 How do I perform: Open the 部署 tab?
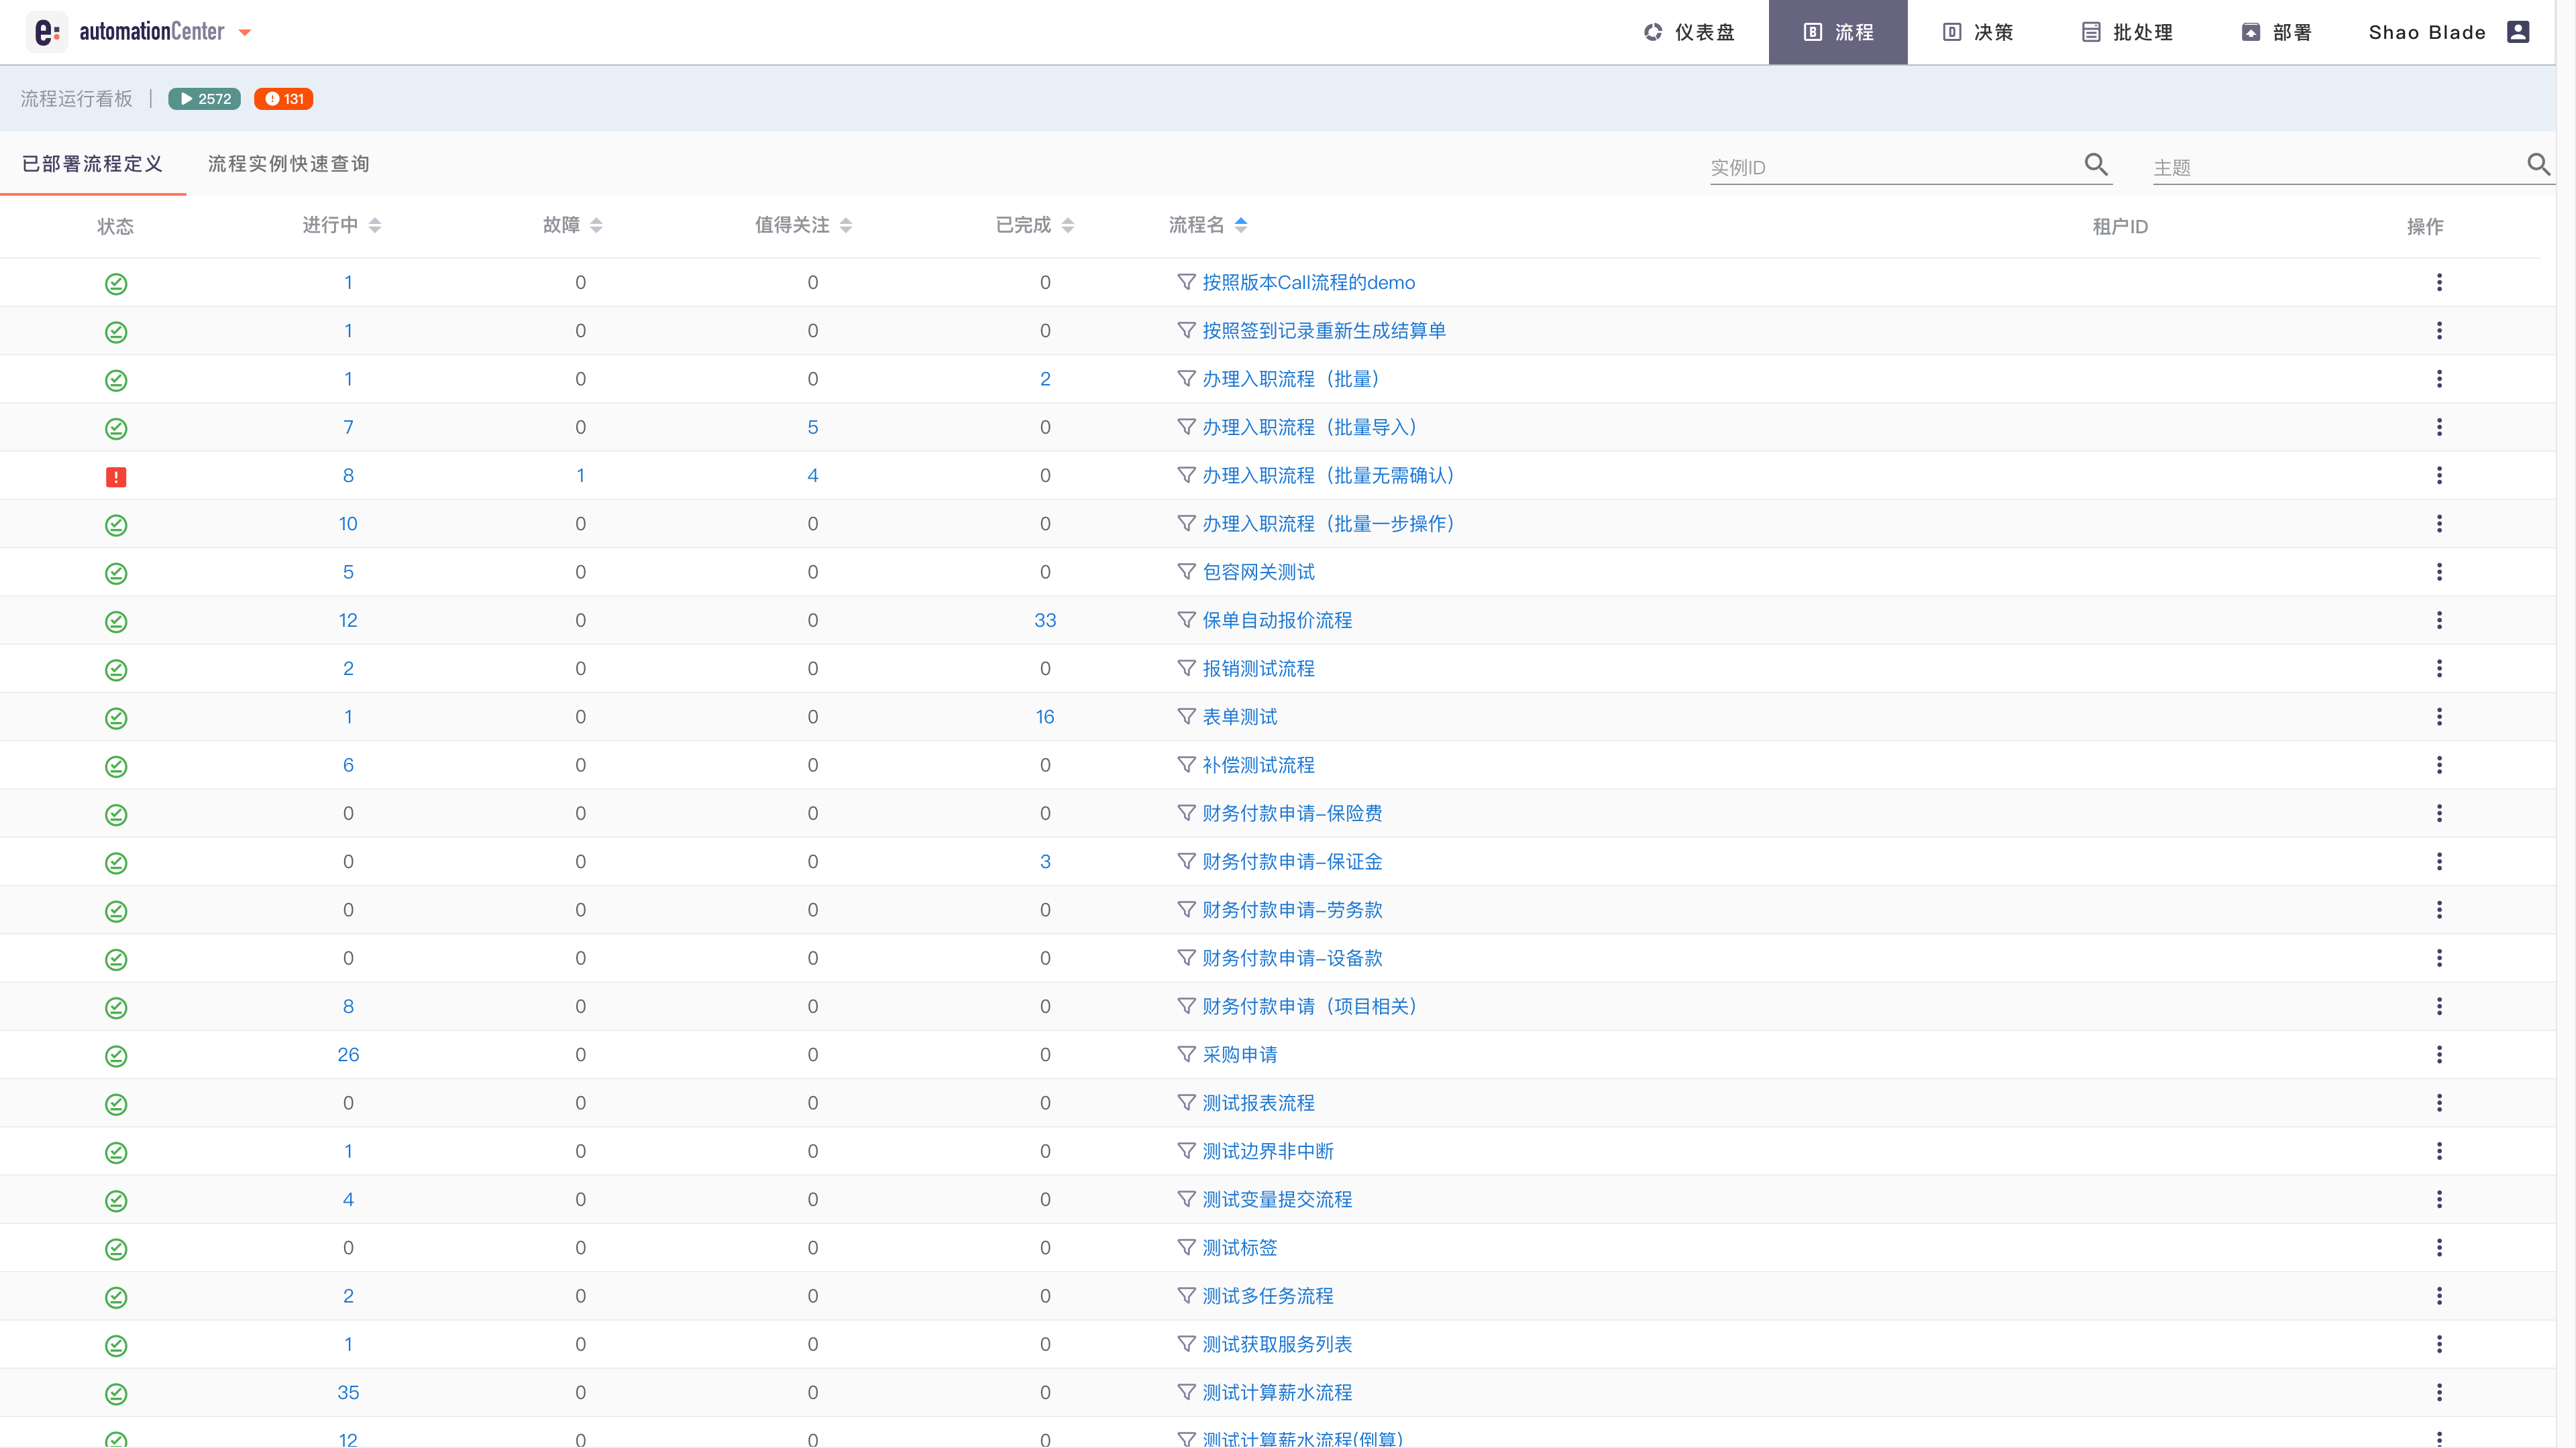[x=2276, y=32]
